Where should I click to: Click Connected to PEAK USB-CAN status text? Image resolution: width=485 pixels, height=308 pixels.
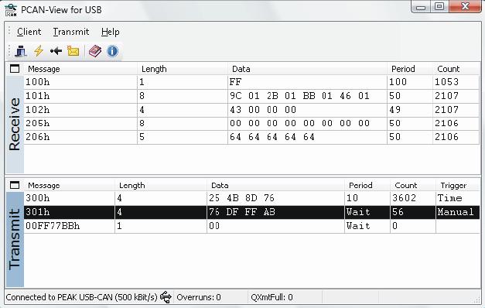(x=82, y=297)
